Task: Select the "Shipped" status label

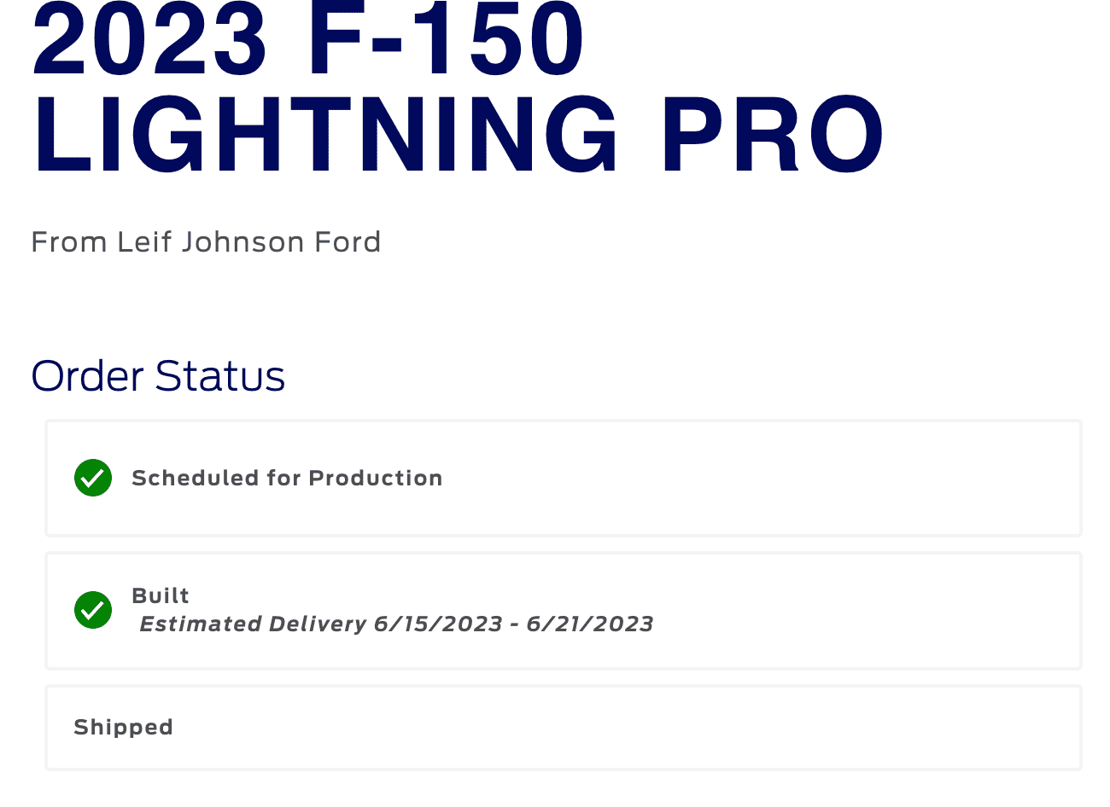Action: coord(124,727)
